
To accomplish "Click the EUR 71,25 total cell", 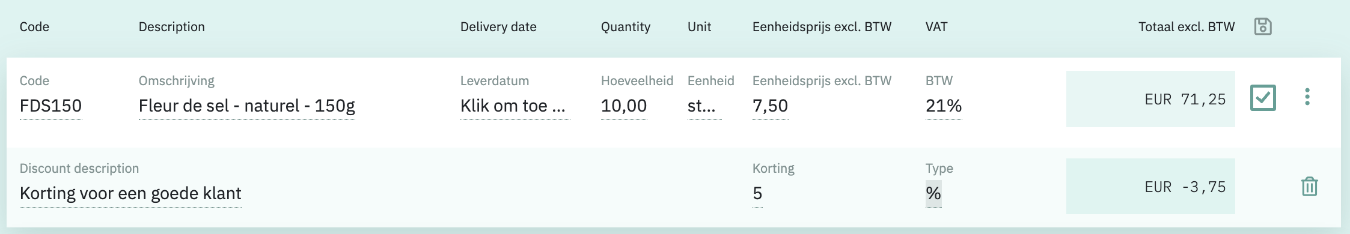I will pos(1150,99).
